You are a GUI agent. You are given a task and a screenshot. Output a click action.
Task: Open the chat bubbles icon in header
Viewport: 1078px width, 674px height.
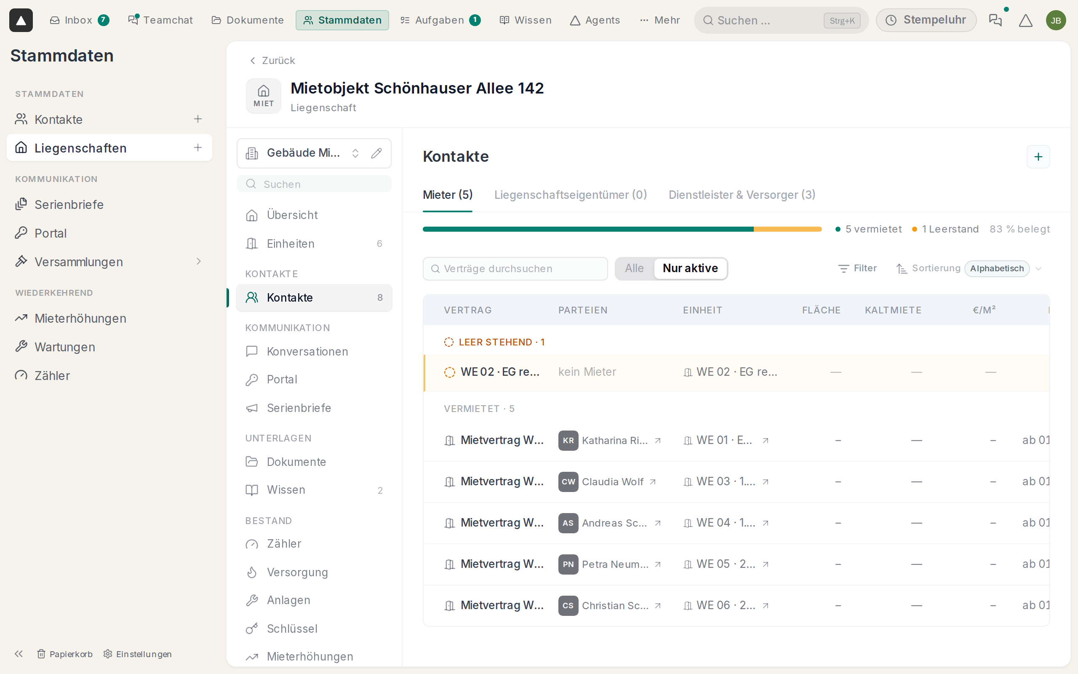(995, 20)
